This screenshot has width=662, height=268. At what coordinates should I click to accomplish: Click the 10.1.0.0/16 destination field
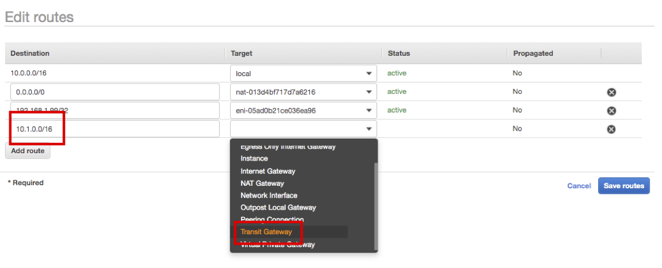tap(115, 129)
